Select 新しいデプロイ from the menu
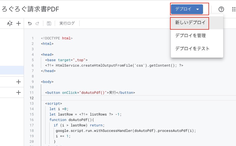 pos(197,23)
